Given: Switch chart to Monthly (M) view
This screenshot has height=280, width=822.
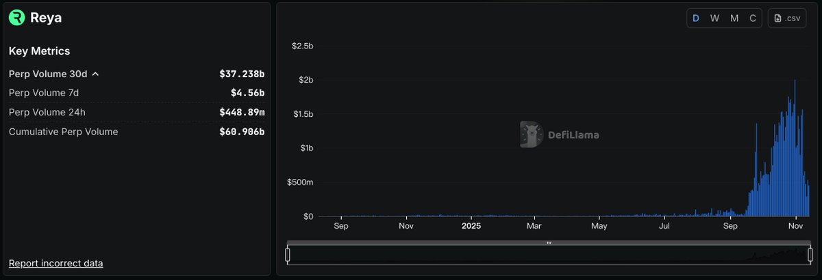Looking at the screenshot, I should tap(734, 18).
